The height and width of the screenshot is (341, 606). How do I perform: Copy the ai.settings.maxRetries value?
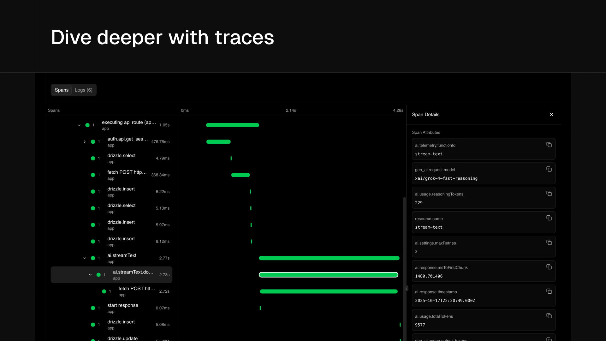tap(549, 242)
